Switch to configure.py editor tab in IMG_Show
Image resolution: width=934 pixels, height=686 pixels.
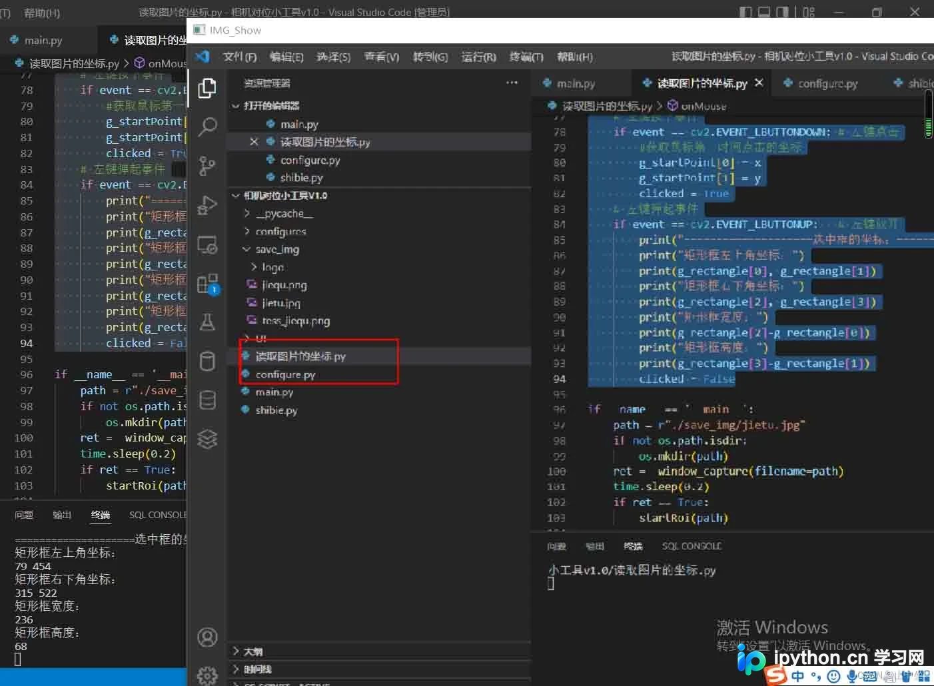click(820, 83)
